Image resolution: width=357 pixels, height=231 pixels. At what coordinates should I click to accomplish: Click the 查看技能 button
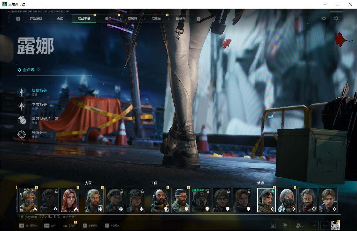[91, 225]
